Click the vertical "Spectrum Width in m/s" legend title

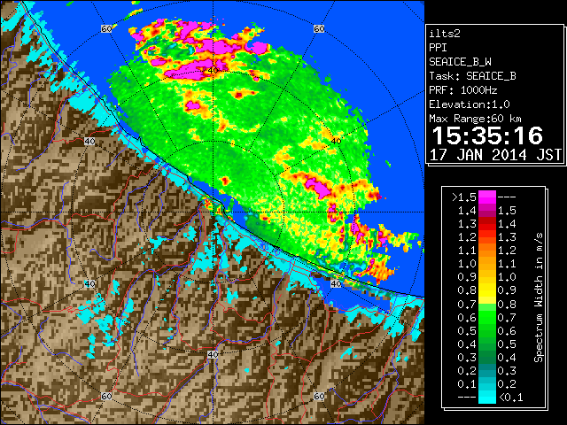pyautogui.click(x=539, y=297)
